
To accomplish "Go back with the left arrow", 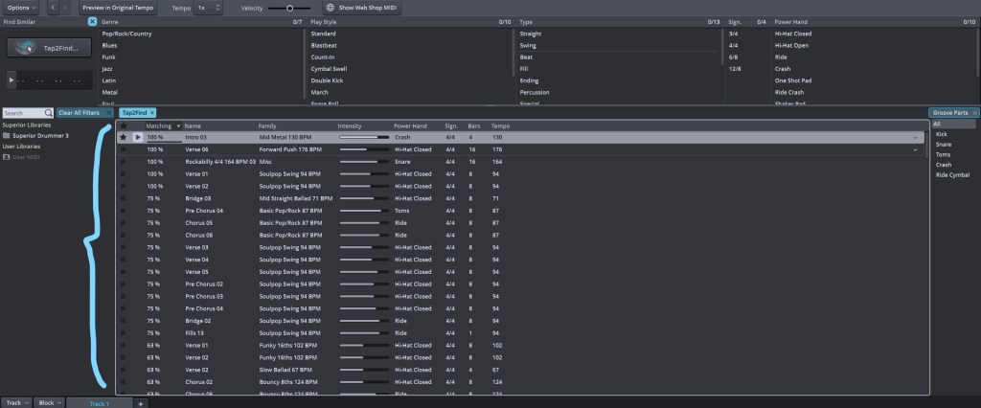I will (x=52, y=7).
